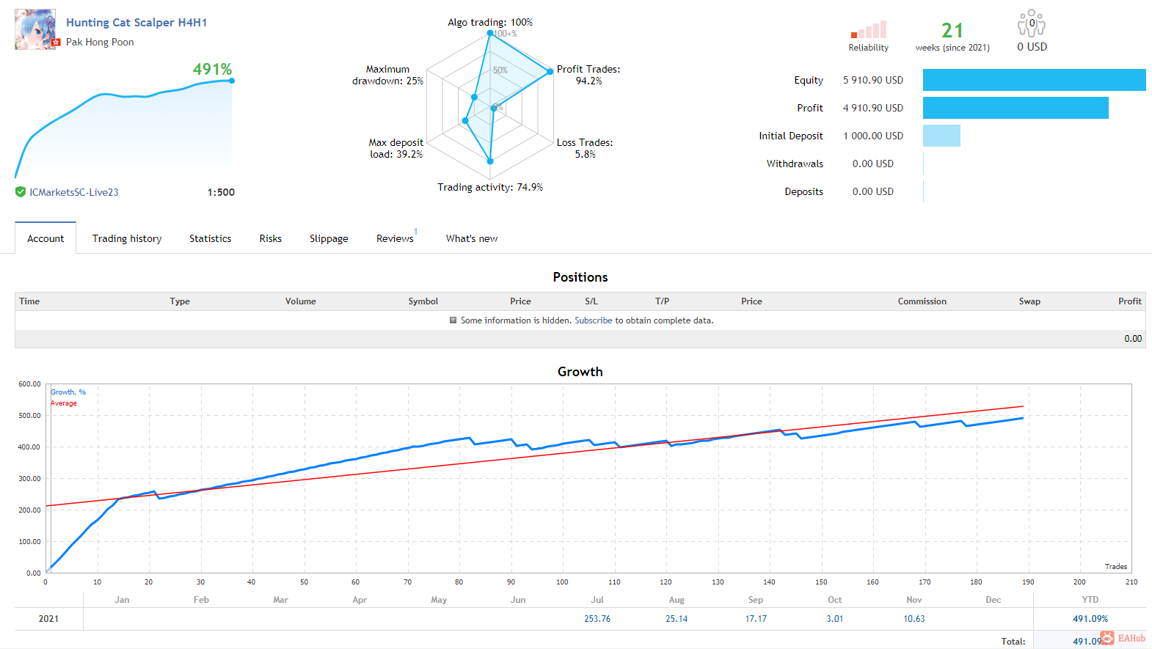Click the Reliability bars indicator icon
The image size is (1152, 649).
tap(869, 30)
